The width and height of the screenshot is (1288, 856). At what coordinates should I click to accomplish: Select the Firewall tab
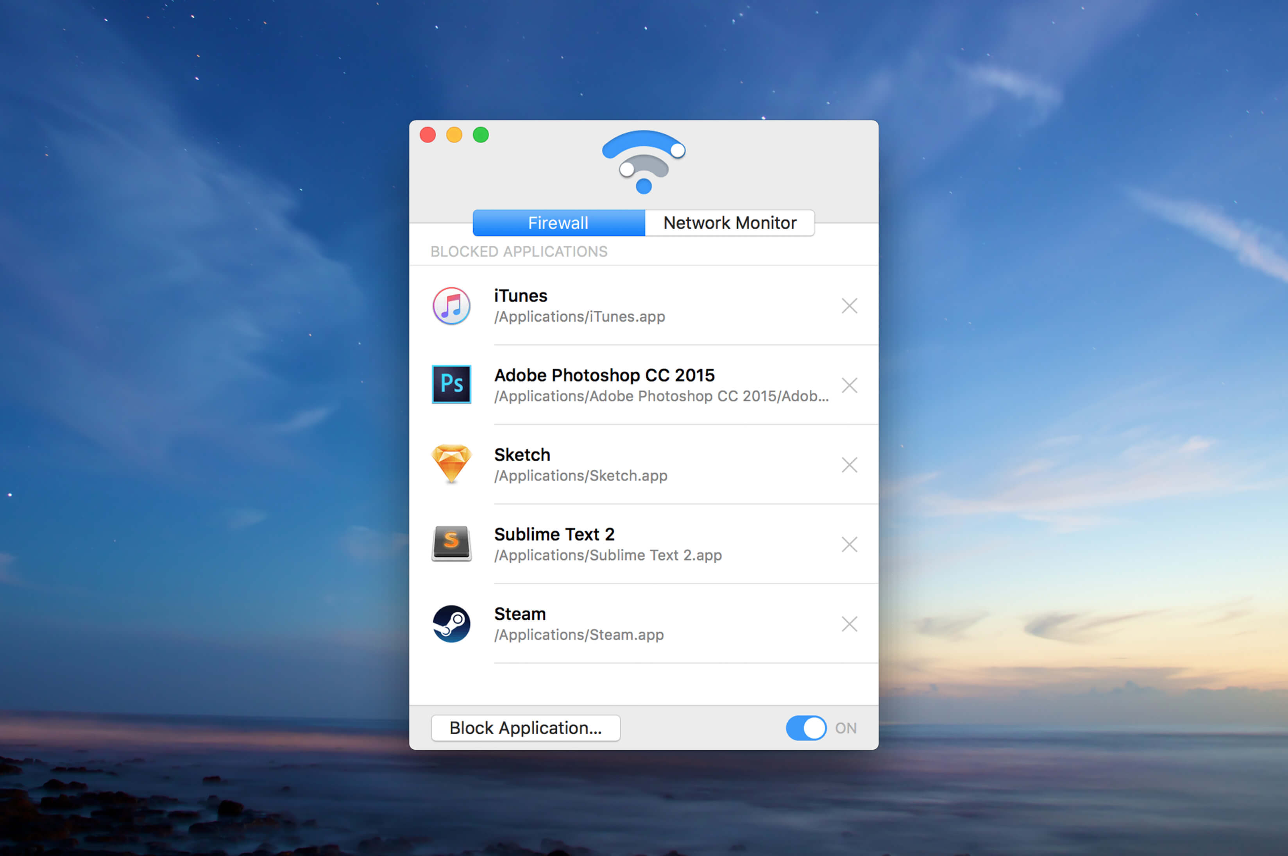coord(559,223)
